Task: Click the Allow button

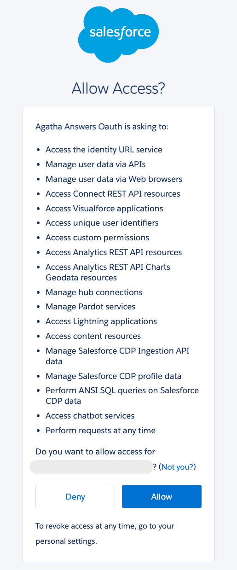Action: [162, 496]
